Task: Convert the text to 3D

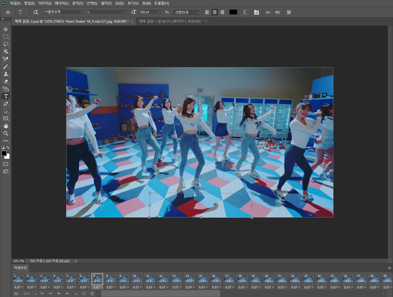Action: click(x=289, y=12)
